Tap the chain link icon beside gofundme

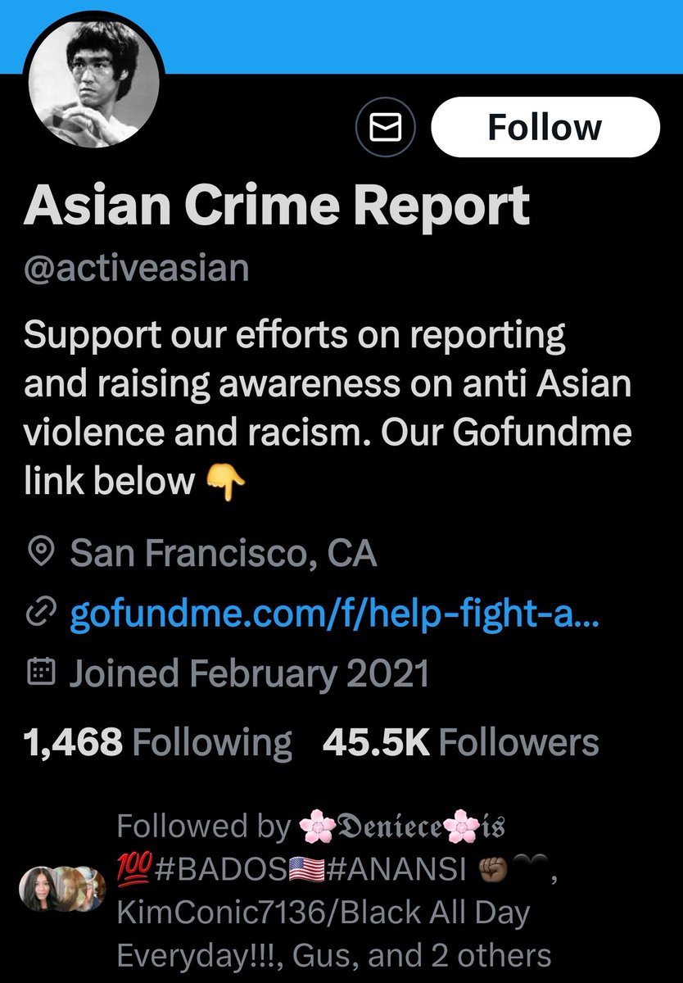(x=41, y=614)
